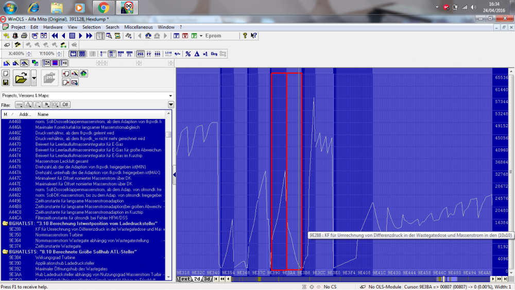Go to next map with single right arrow
515x290 pixels.
(80, 36)
